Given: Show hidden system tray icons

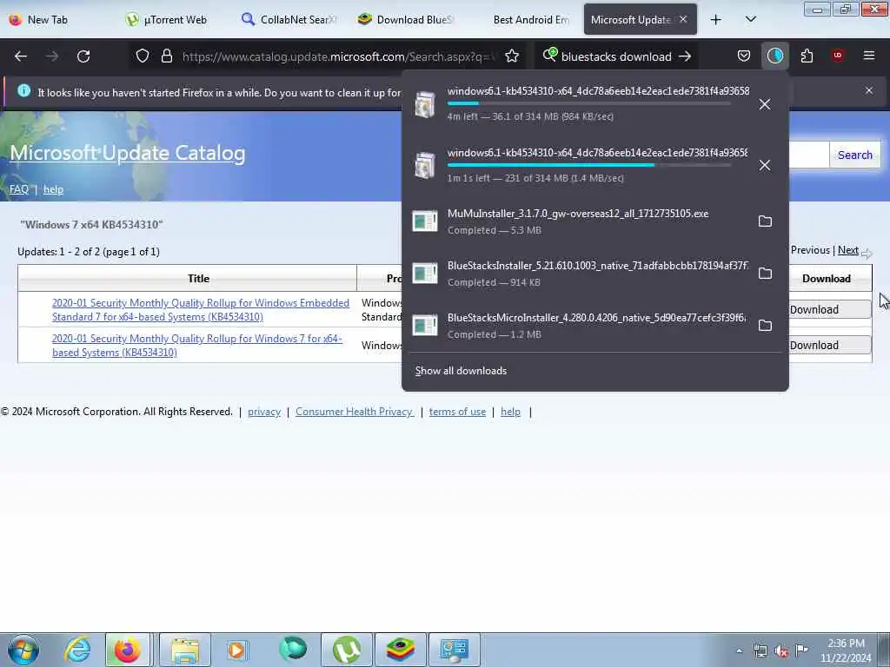Looking at the screenshot, I should (x=739, y=650).
